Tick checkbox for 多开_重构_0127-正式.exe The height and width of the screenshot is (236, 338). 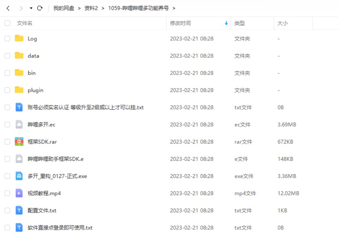7,176
